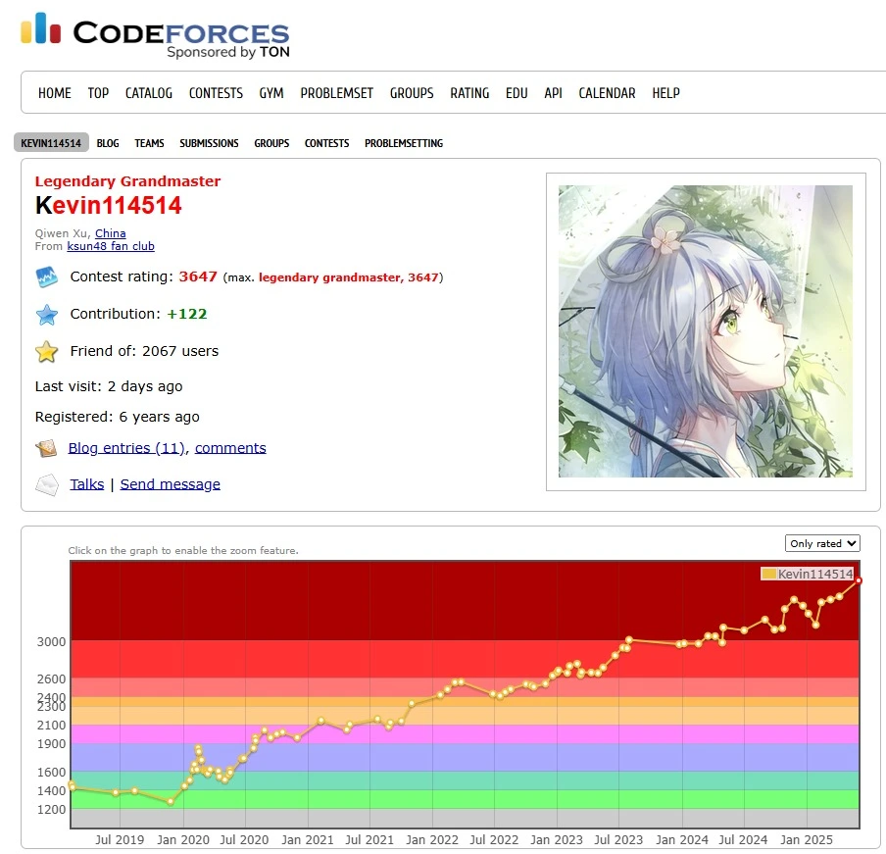Open the Only rated dropdown
Image resolution: width=886 pixels, height=854 pixels.
coord(822,543)
